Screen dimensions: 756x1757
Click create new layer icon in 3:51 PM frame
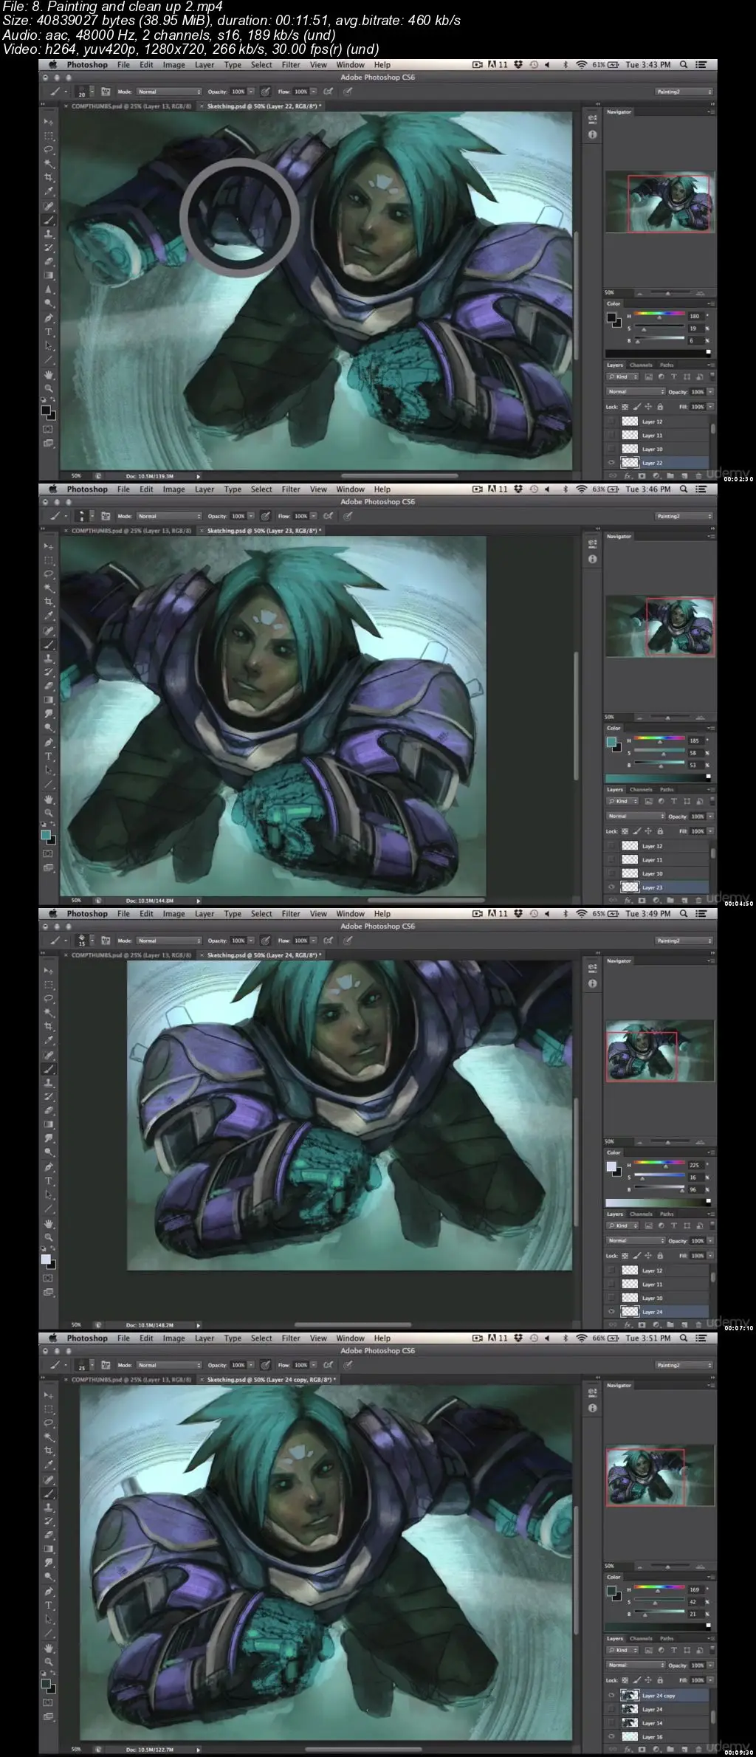684,1750
